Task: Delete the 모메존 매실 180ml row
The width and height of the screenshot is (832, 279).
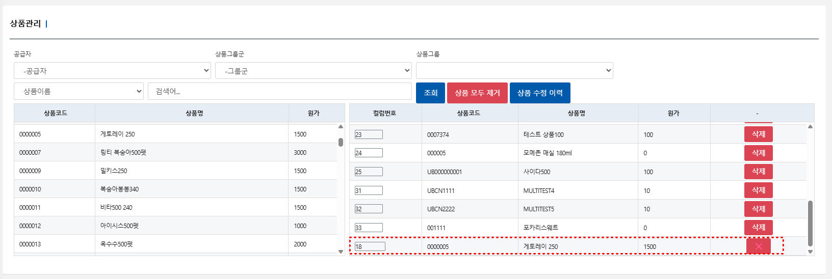Action: click(759, 153)
